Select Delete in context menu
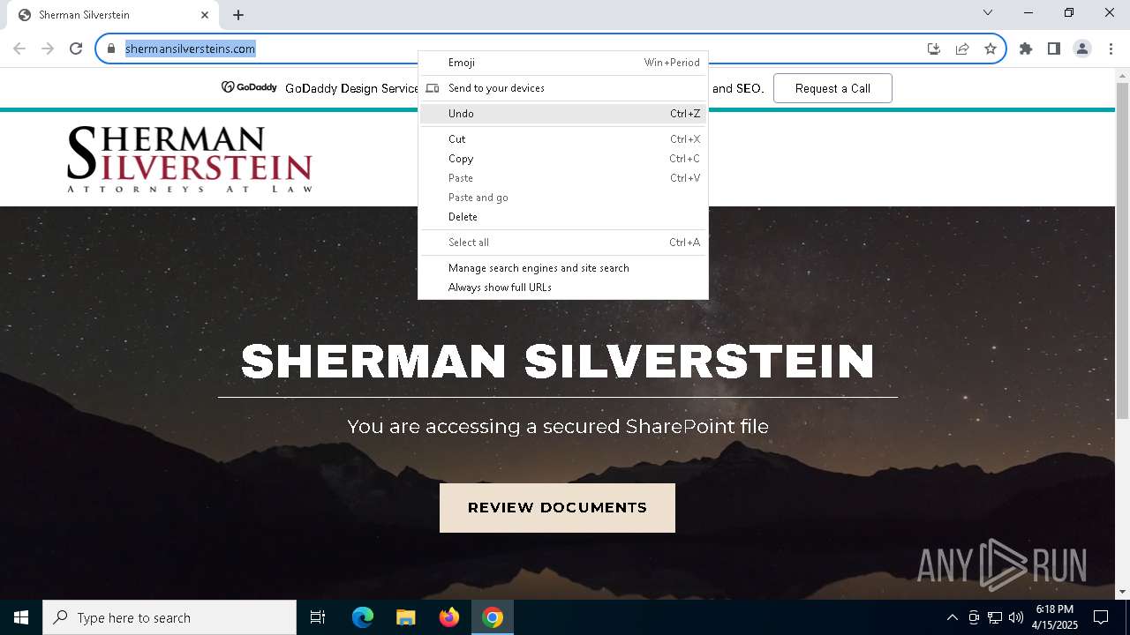1130x635 pixels. (x=563, y=217)
